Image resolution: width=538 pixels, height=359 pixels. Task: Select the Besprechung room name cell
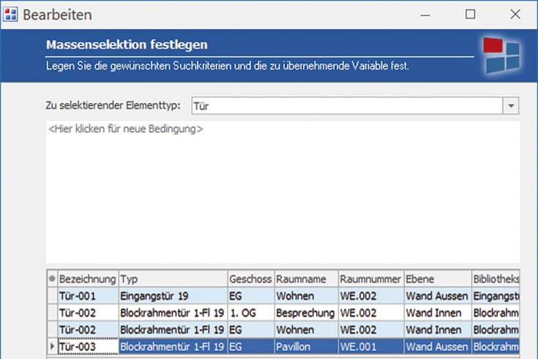(305, 312)
